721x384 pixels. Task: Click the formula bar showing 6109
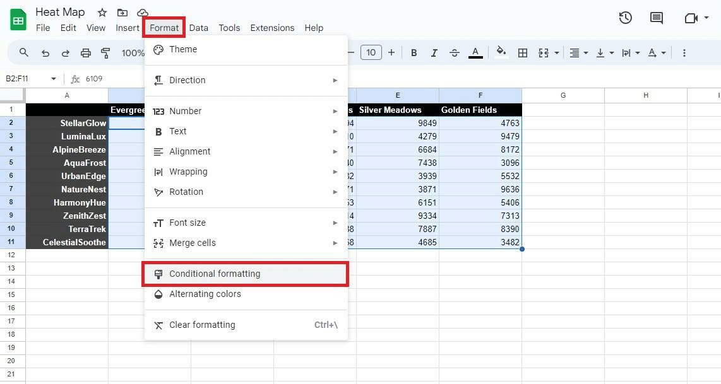94,79
